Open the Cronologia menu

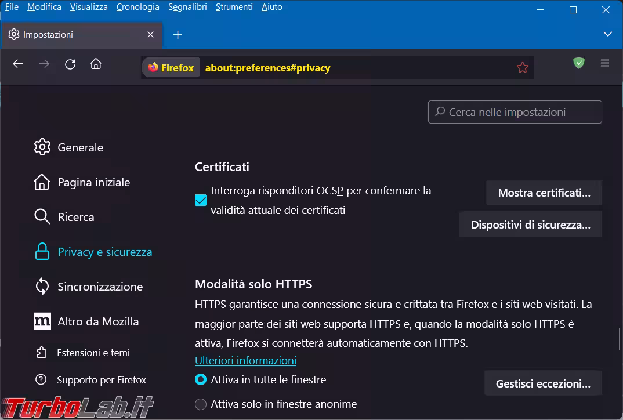coord(137,7)
